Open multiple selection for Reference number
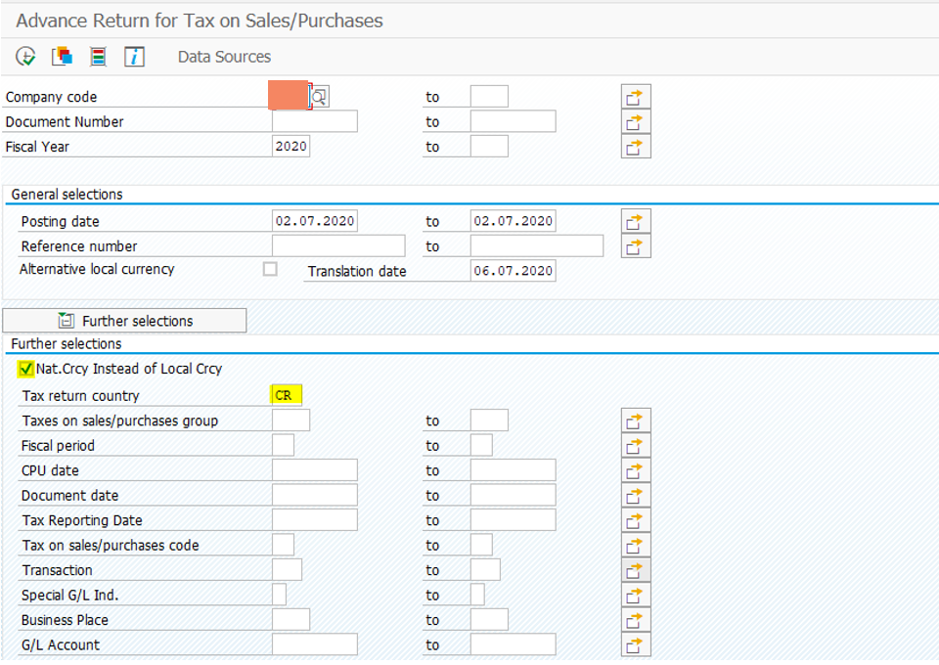Image resolution: width=939 pixels, height=665 pixels. click(x=636, y=246)
